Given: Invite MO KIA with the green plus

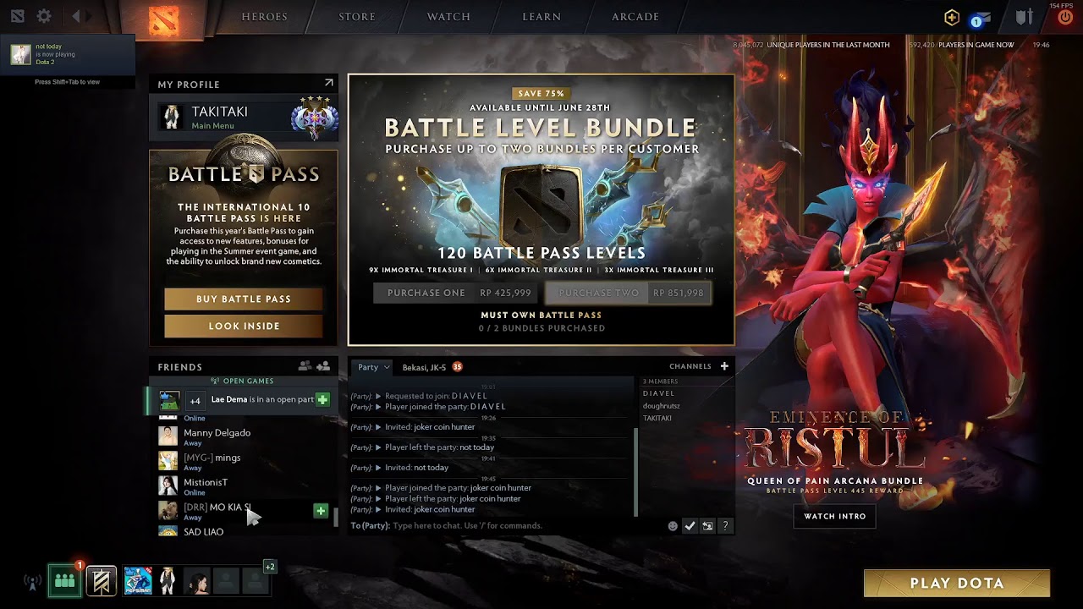Looking at the screenshot, I should (x=321, y=511).
